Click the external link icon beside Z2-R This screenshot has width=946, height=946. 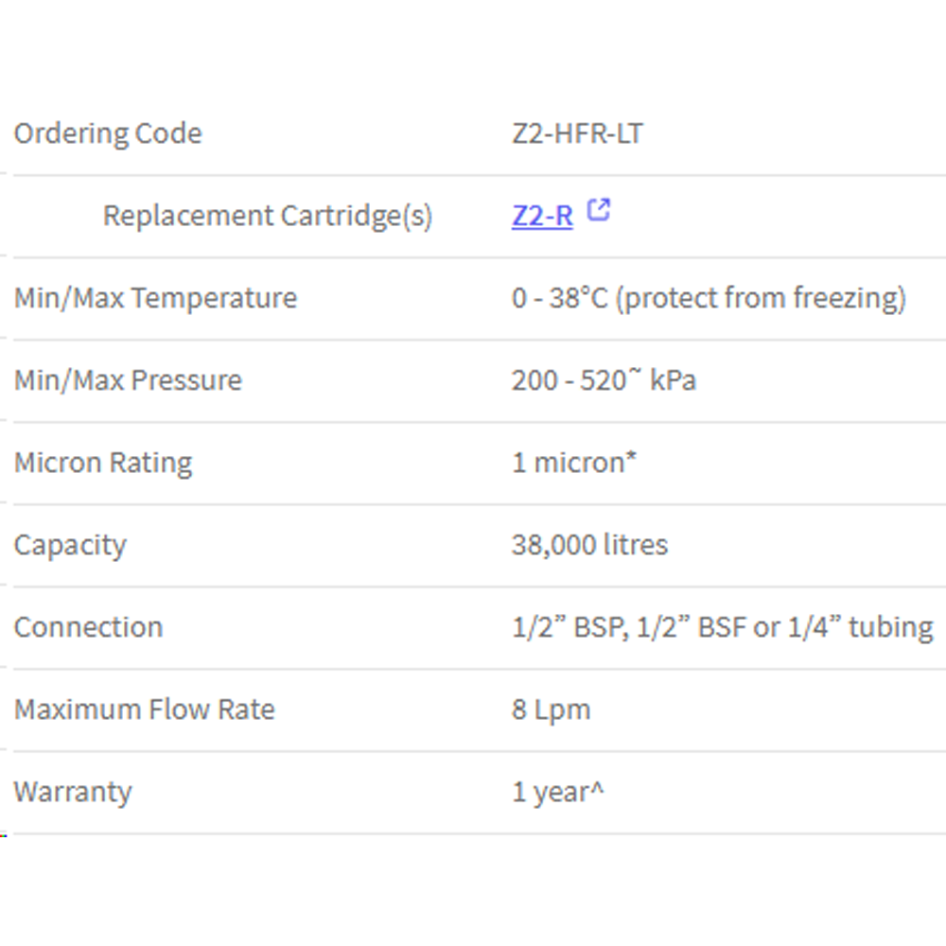599,210
